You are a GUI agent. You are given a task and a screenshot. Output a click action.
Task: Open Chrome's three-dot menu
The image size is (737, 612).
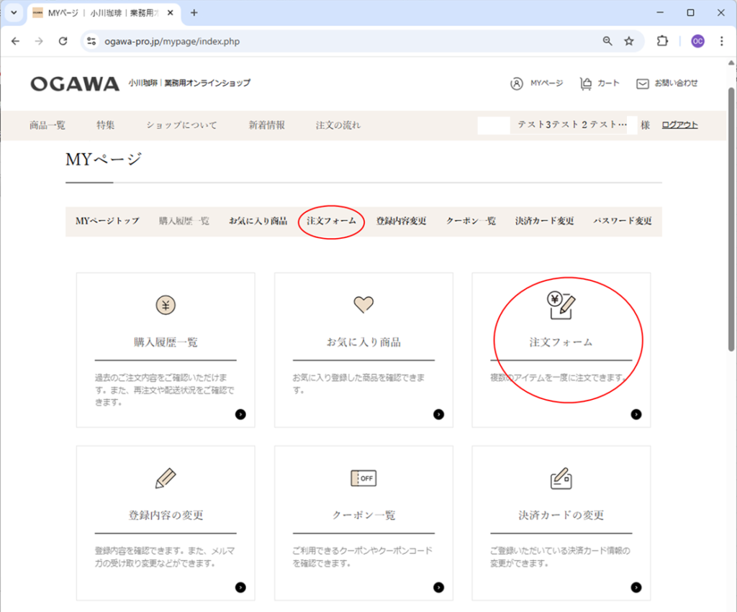pyautogui.click(x=721, y=41)
